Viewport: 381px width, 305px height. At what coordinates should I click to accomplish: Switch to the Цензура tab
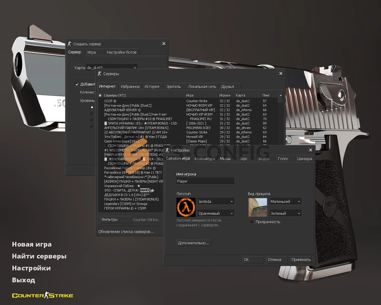[305, 159]
